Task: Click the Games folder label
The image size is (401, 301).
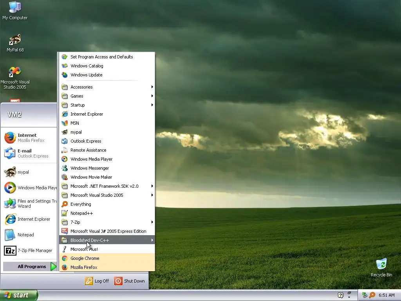Action: point(77,96)
